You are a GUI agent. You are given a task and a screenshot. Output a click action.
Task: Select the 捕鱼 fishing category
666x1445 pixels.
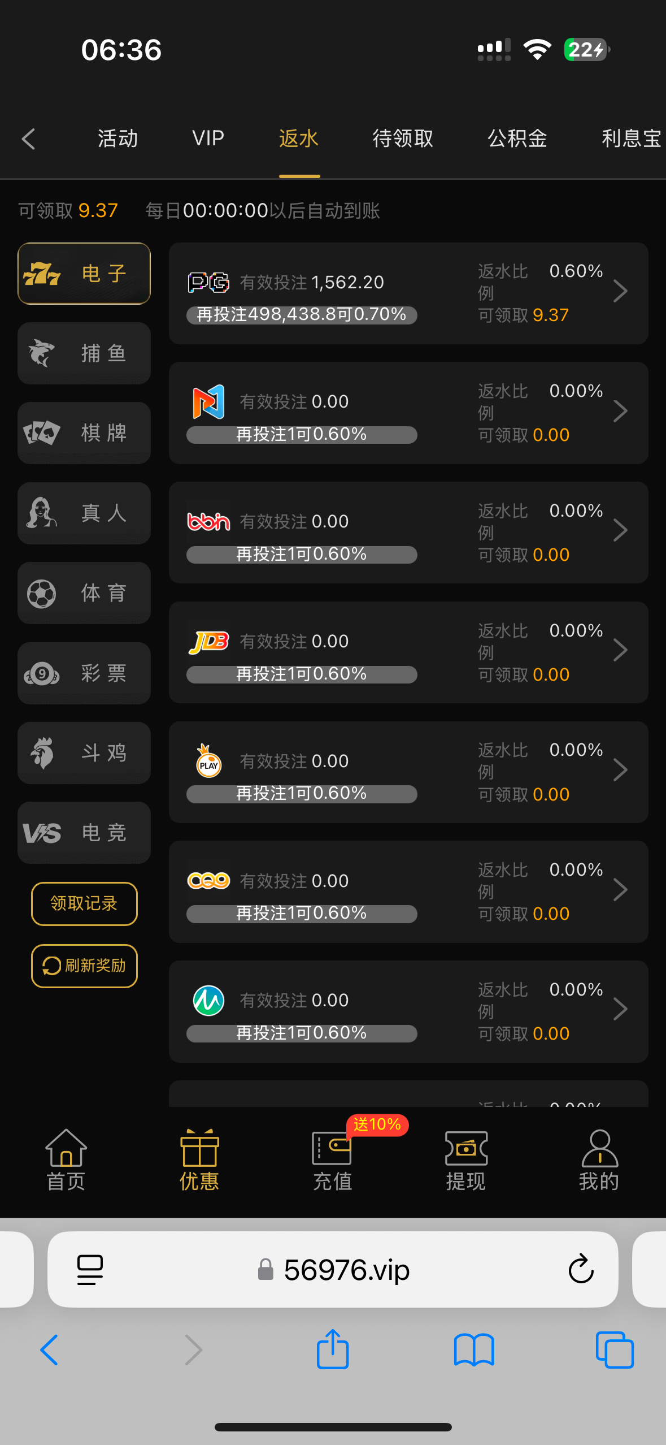pyautogui.click(x=84, y=353)
